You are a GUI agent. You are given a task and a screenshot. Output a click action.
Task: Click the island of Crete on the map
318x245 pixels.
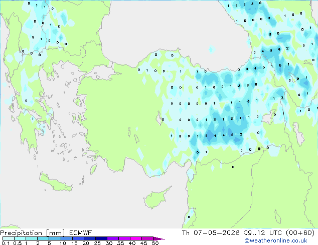55,182
